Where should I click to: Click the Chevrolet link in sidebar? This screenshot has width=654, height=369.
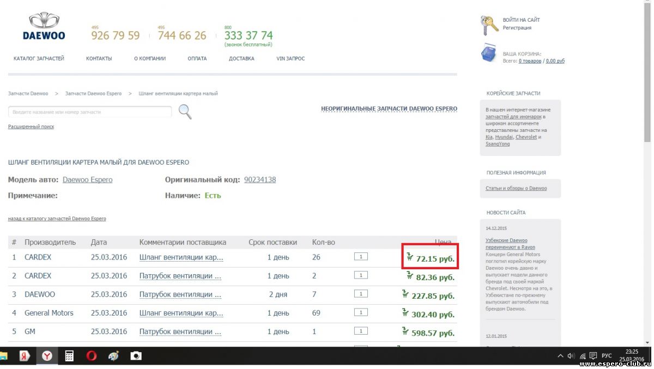point(526,137)
